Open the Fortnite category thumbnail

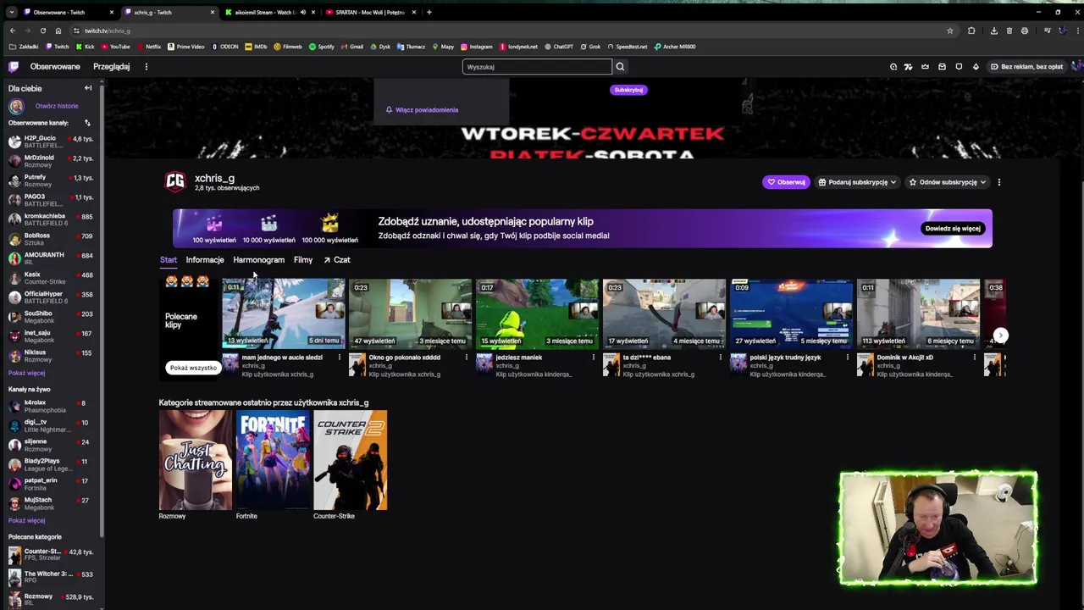point(272,460)
